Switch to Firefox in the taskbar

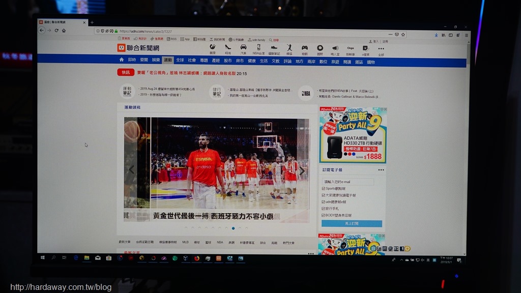tap(197, 258)
